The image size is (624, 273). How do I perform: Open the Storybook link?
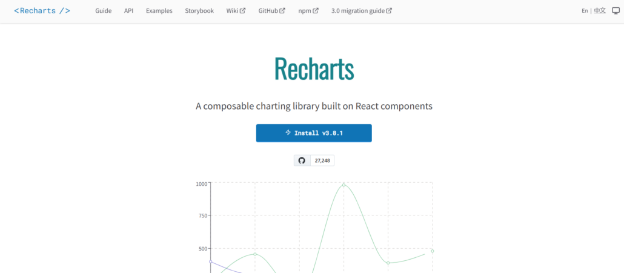(199, 11)
